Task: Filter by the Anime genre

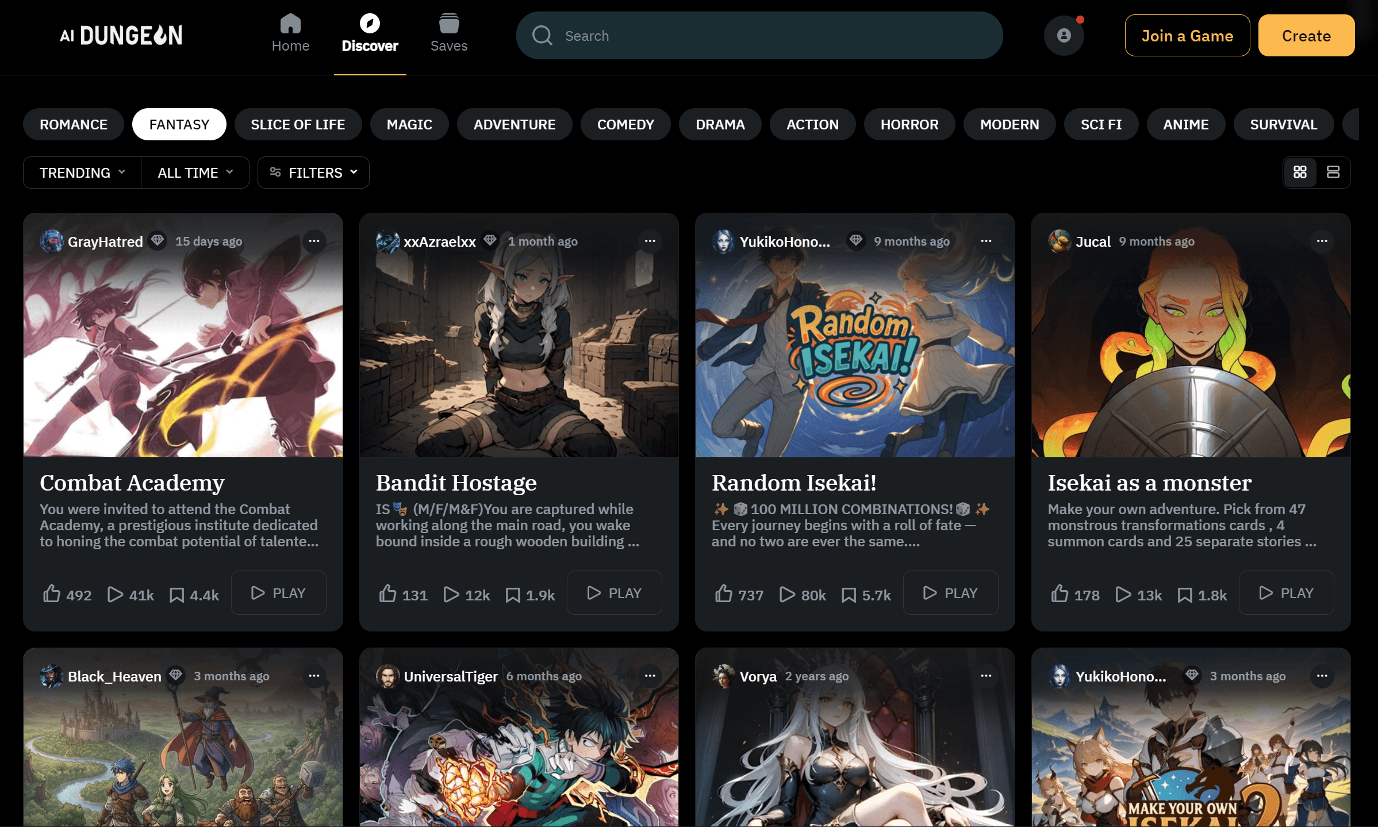Action: (x=1186, y=124)
